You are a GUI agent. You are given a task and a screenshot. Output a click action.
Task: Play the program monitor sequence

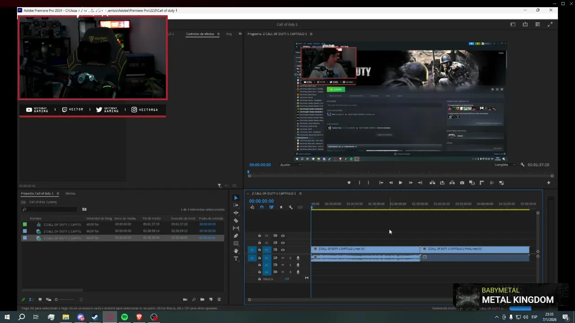400,183
